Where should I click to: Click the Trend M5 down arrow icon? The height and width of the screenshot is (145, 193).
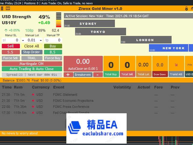tap(176, 65)
